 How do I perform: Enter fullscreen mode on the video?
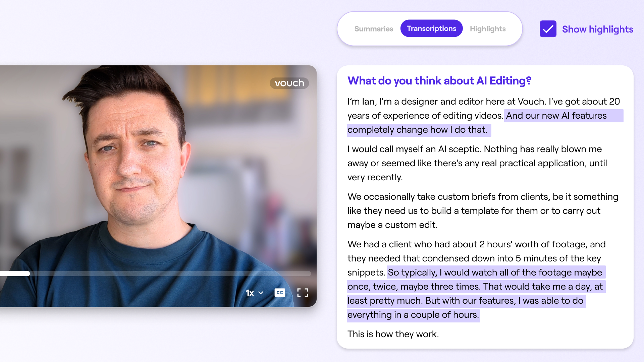click(303, 293)
